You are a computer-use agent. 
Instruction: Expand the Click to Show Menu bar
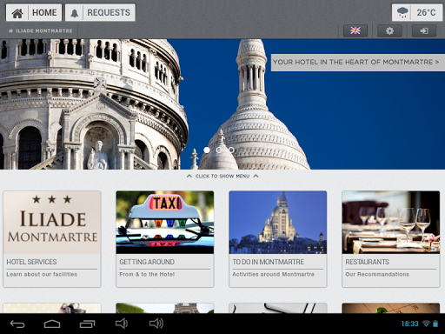(x=222, y=176)
